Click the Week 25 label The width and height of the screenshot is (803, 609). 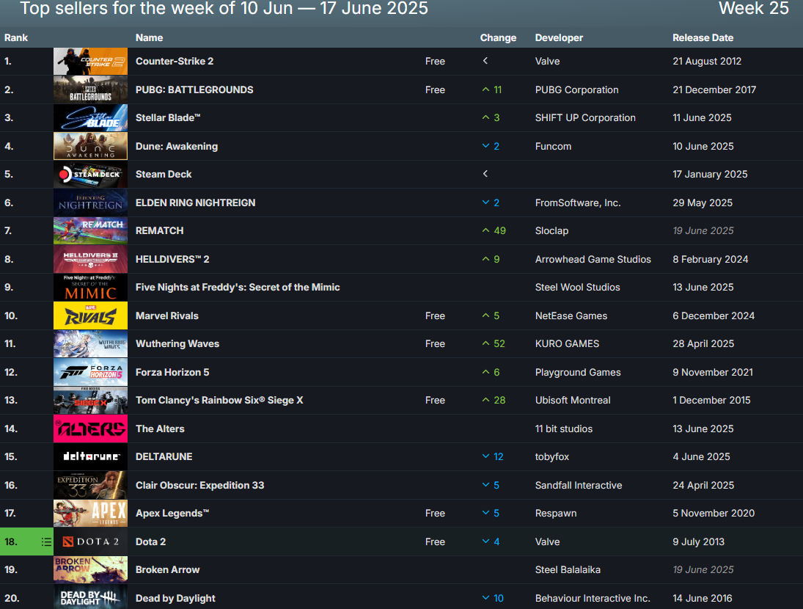[753, 9]
